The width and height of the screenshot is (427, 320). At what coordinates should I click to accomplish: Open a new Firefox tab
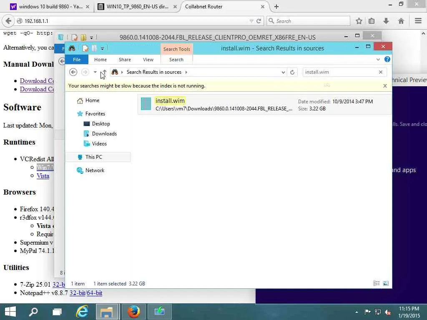[x=276, y=7]
